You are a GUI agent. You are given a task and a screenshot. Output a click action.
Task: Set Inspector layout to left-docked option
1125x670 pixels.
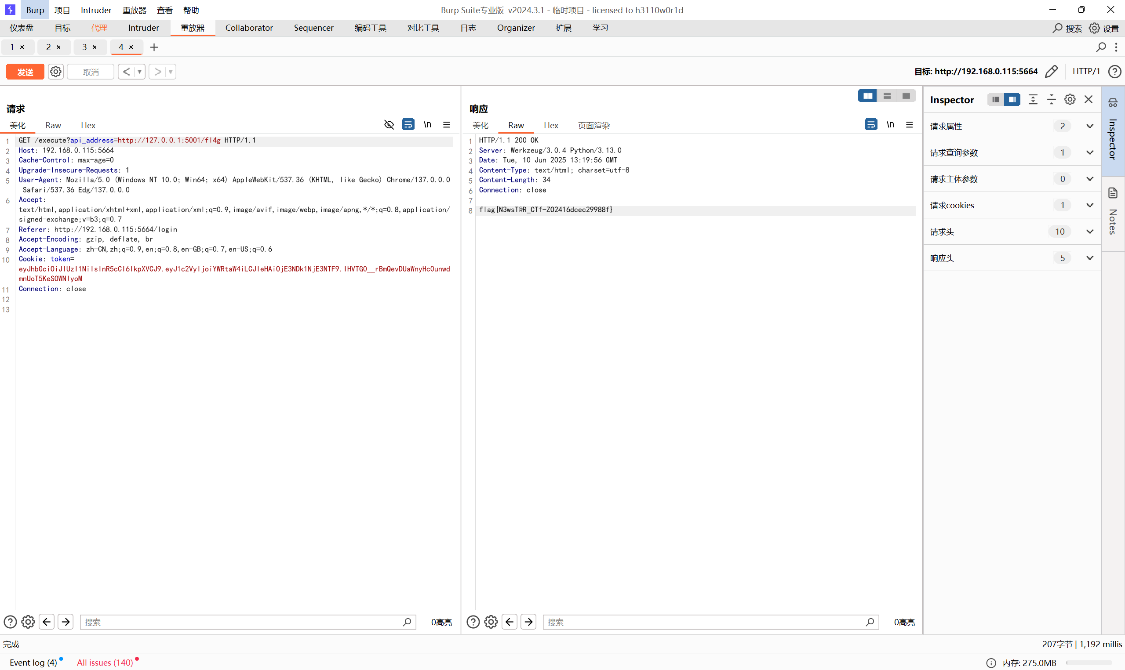pyautogui.click(x=995, y=99)
